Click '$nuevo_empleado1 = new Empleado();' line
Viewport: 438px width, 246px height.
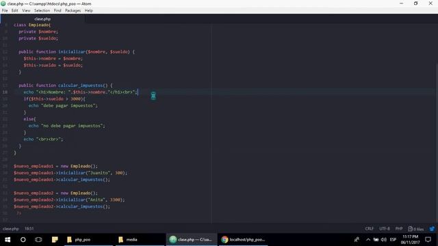coord(55,166)
